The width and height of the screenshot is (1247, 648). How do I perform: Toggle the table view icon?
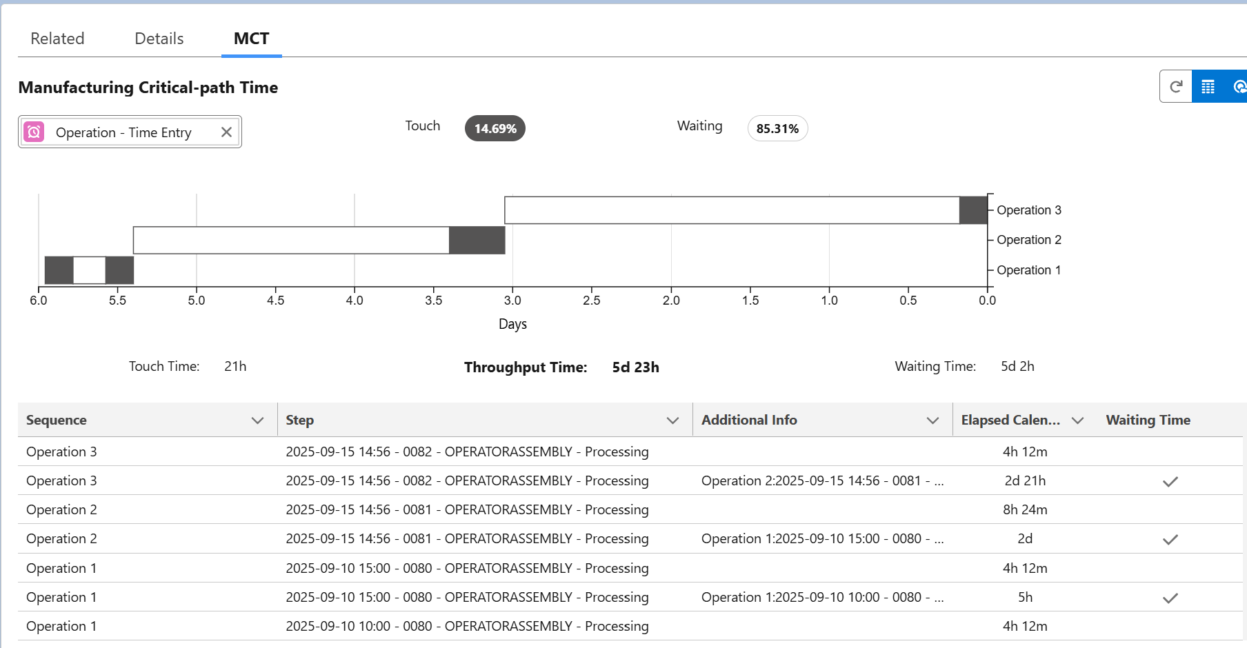pyautogui.click(x=1208, y=87)
